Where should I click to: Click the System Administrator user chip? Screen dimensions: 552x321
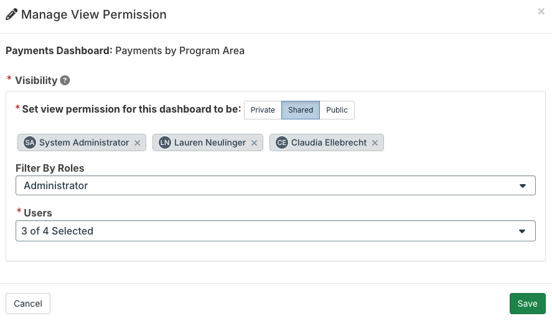tap(82, 142)
